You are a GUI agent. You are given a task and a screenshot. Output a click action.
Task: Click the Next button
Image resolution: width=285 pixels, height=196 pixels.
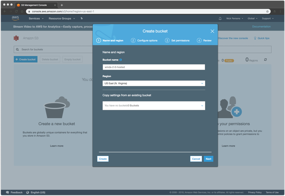pos(208,159)
